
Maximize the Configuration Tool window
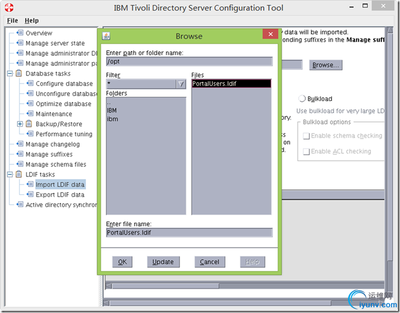pyautogui.click(x=365, y=6)
